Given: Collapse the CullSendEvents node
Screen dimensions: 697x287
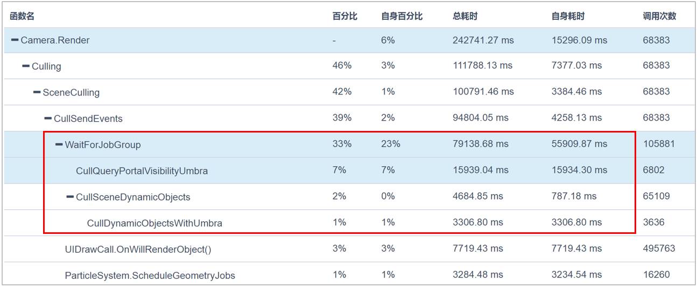Looking at the screenshot, I should click(48, 118).
